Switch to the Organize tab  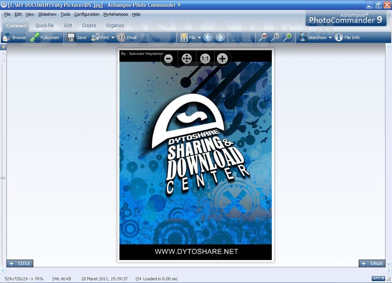115,26
